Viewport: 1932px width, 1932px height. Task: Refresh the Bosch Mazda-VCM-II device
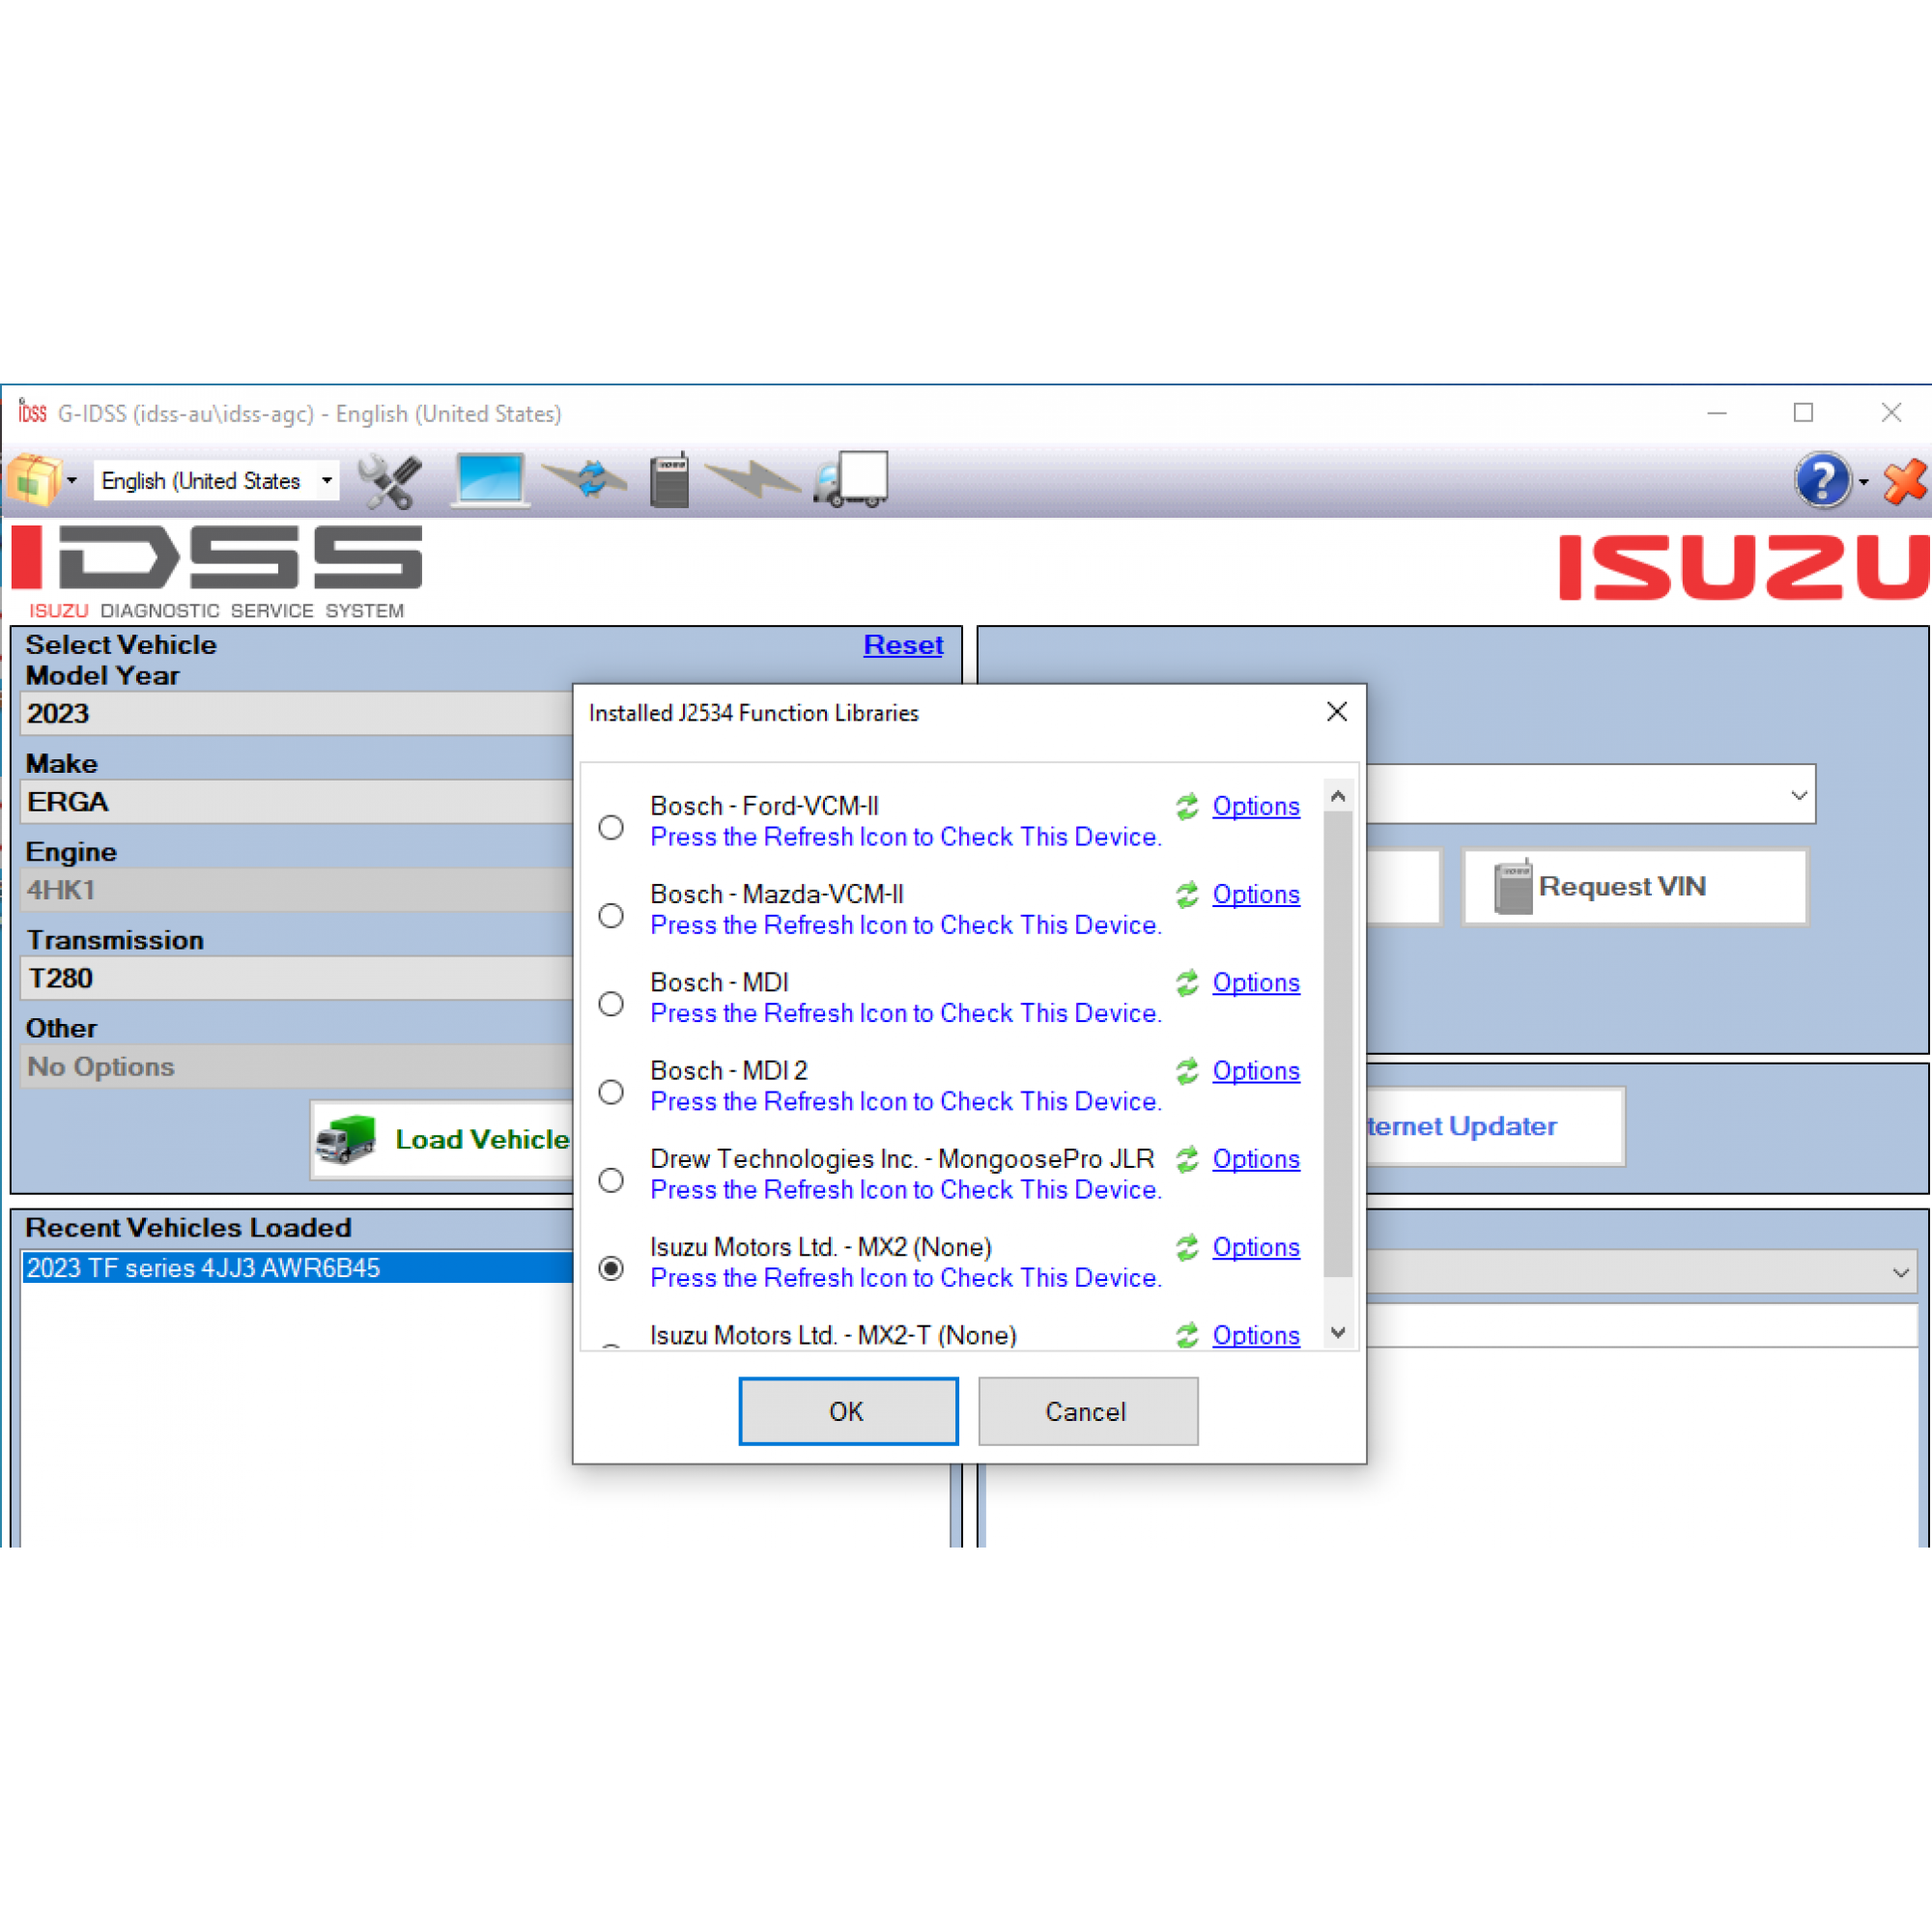pos(1187,894)
